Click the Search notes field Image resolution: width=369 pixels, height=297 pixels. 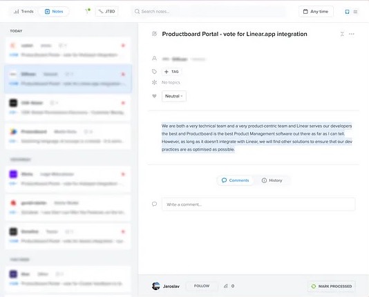pos(209,12)
